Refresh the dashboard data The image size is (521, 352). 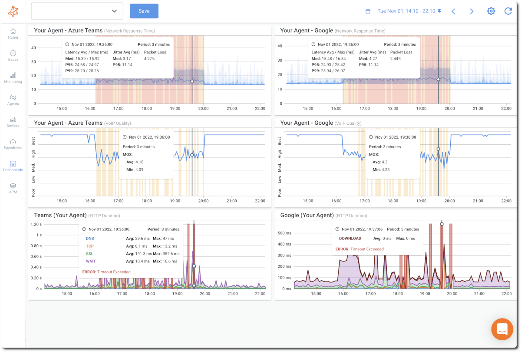(x=508, y=11)
